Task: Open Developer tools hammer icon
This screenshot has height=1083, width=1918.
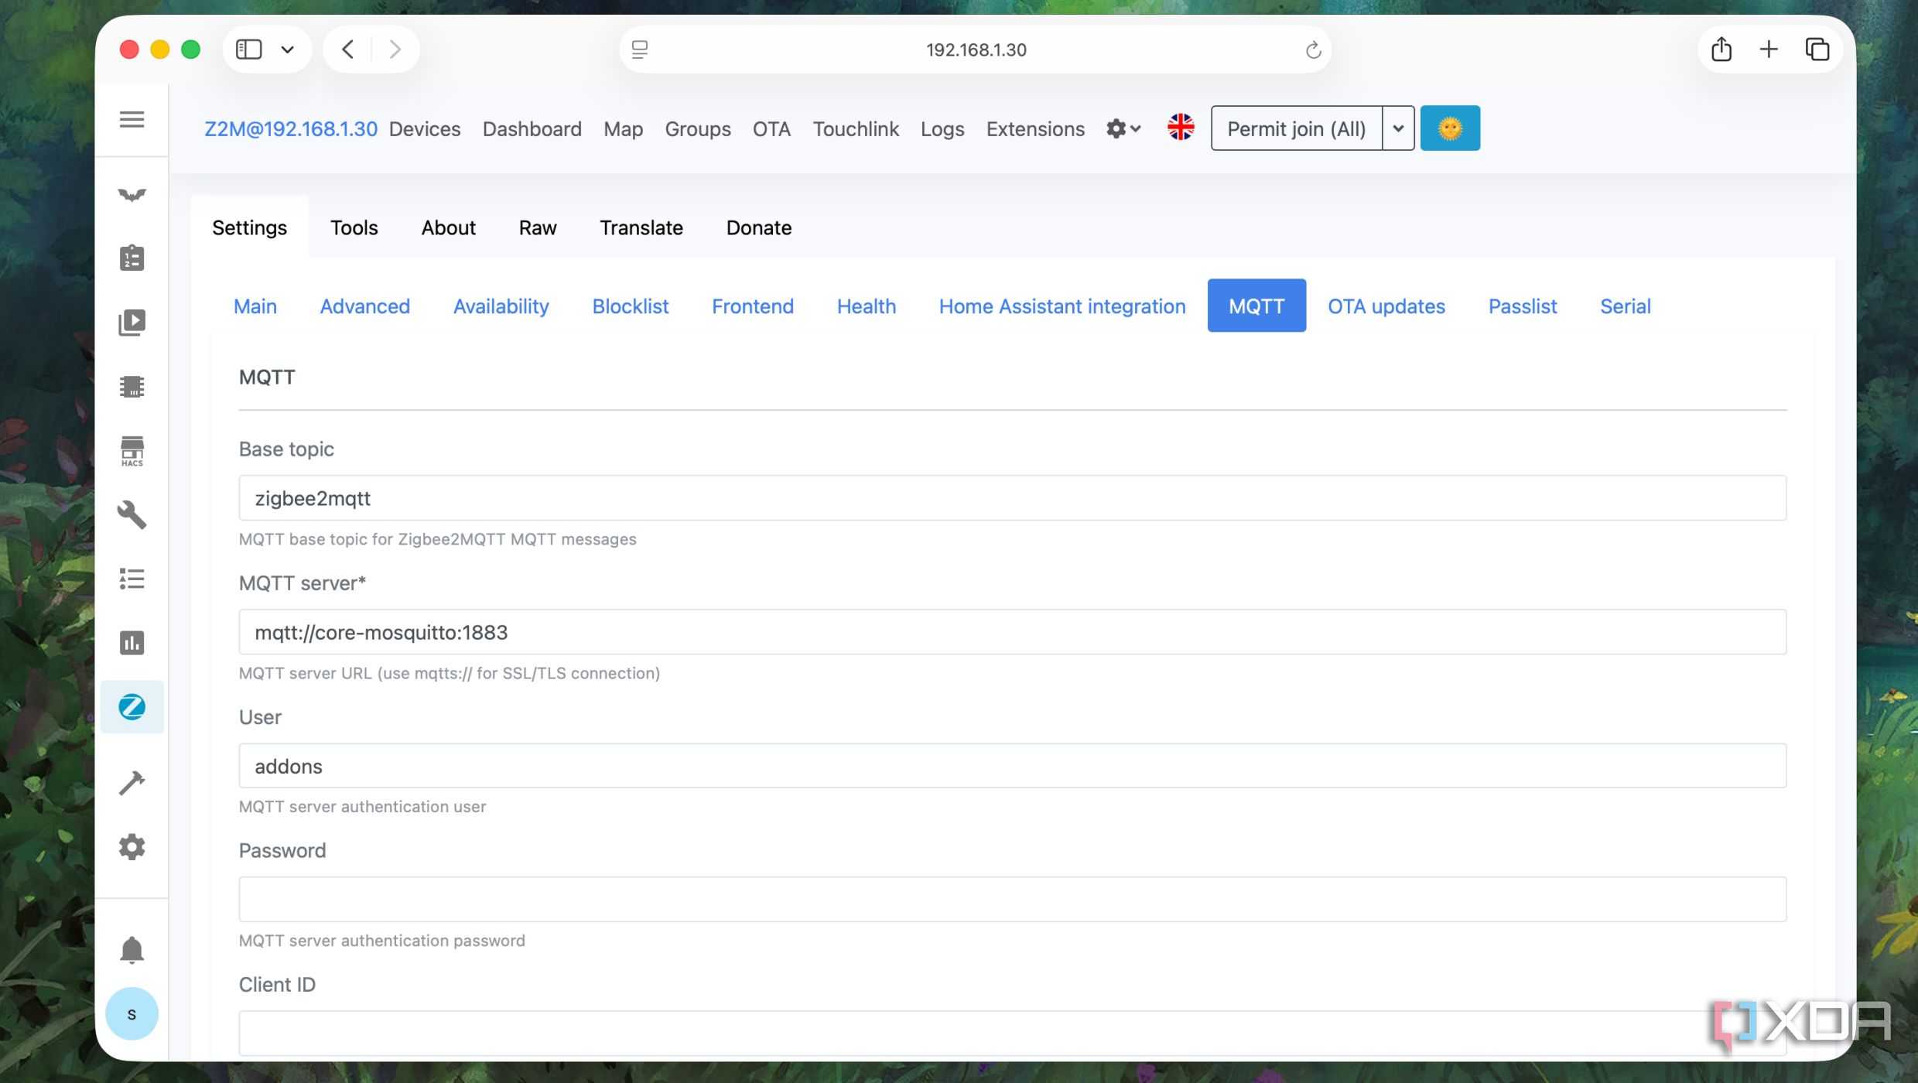Action: click(x=132, y=783)
